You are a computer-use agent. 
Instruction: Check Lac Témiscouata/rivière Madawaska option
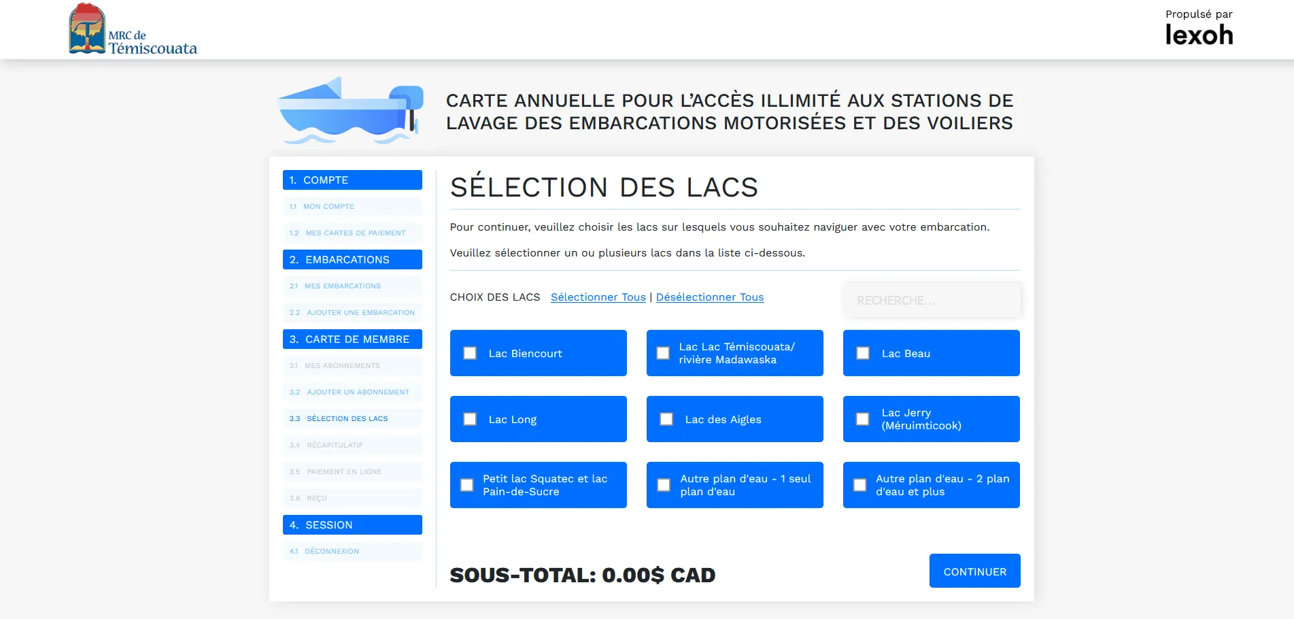[663, 353]
